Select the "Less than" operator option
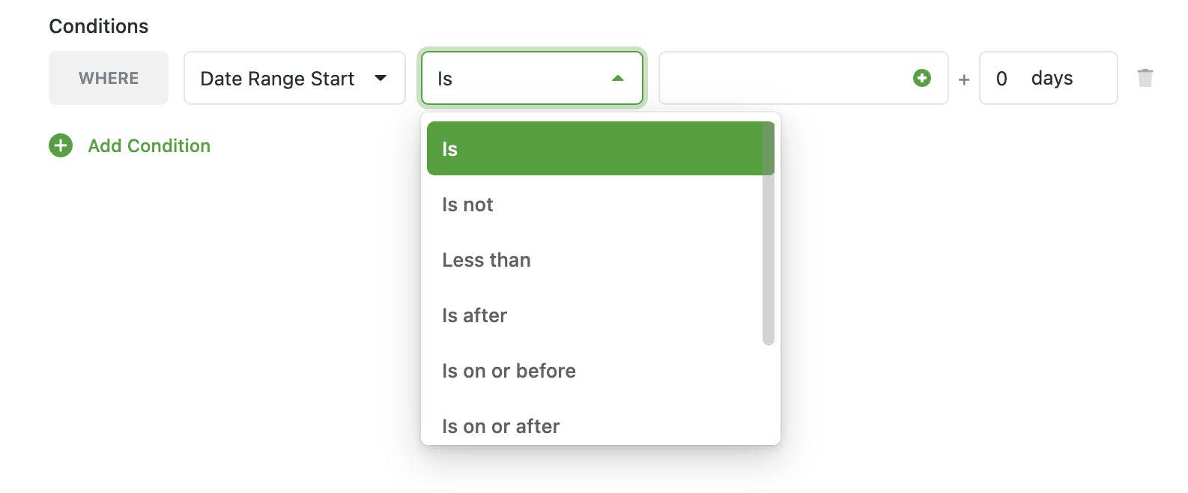1188x493 pixels. 486,260
